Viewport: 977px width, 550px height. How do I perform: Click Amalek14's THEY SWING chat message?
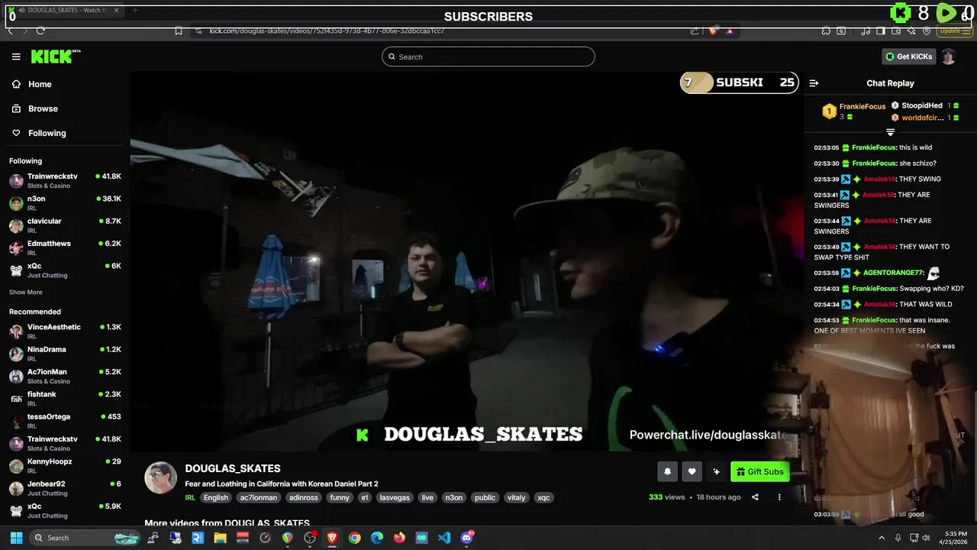877,179
